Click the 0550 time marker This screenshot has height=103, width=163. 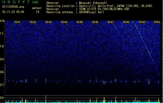coord(157,22)
